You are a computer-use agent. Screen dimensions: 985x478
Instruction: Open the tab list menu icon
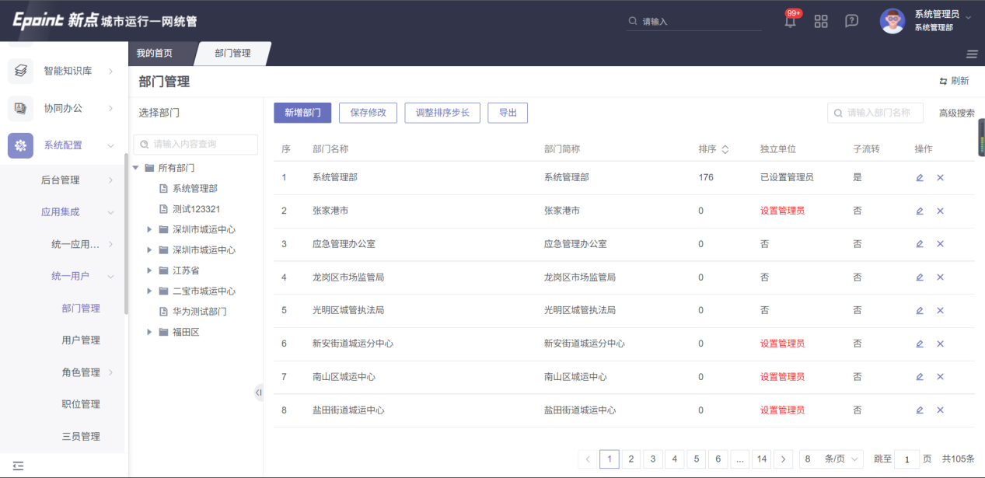click(972, 54)
